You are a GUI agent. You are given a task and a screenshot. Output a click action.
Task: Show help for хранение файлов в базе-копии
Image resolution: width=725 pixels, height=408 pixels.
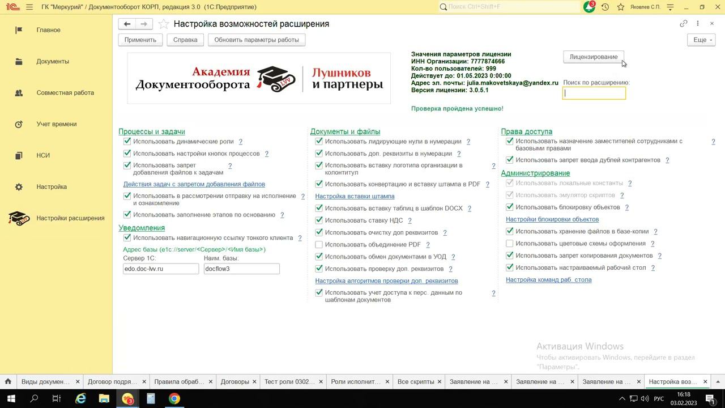[x=655, y=232]
